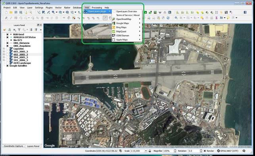Image resolution: width=255 pixels, height=156 pixels.
Task: Expand the 602_2005_3 layer node
Action: [4, 54]
